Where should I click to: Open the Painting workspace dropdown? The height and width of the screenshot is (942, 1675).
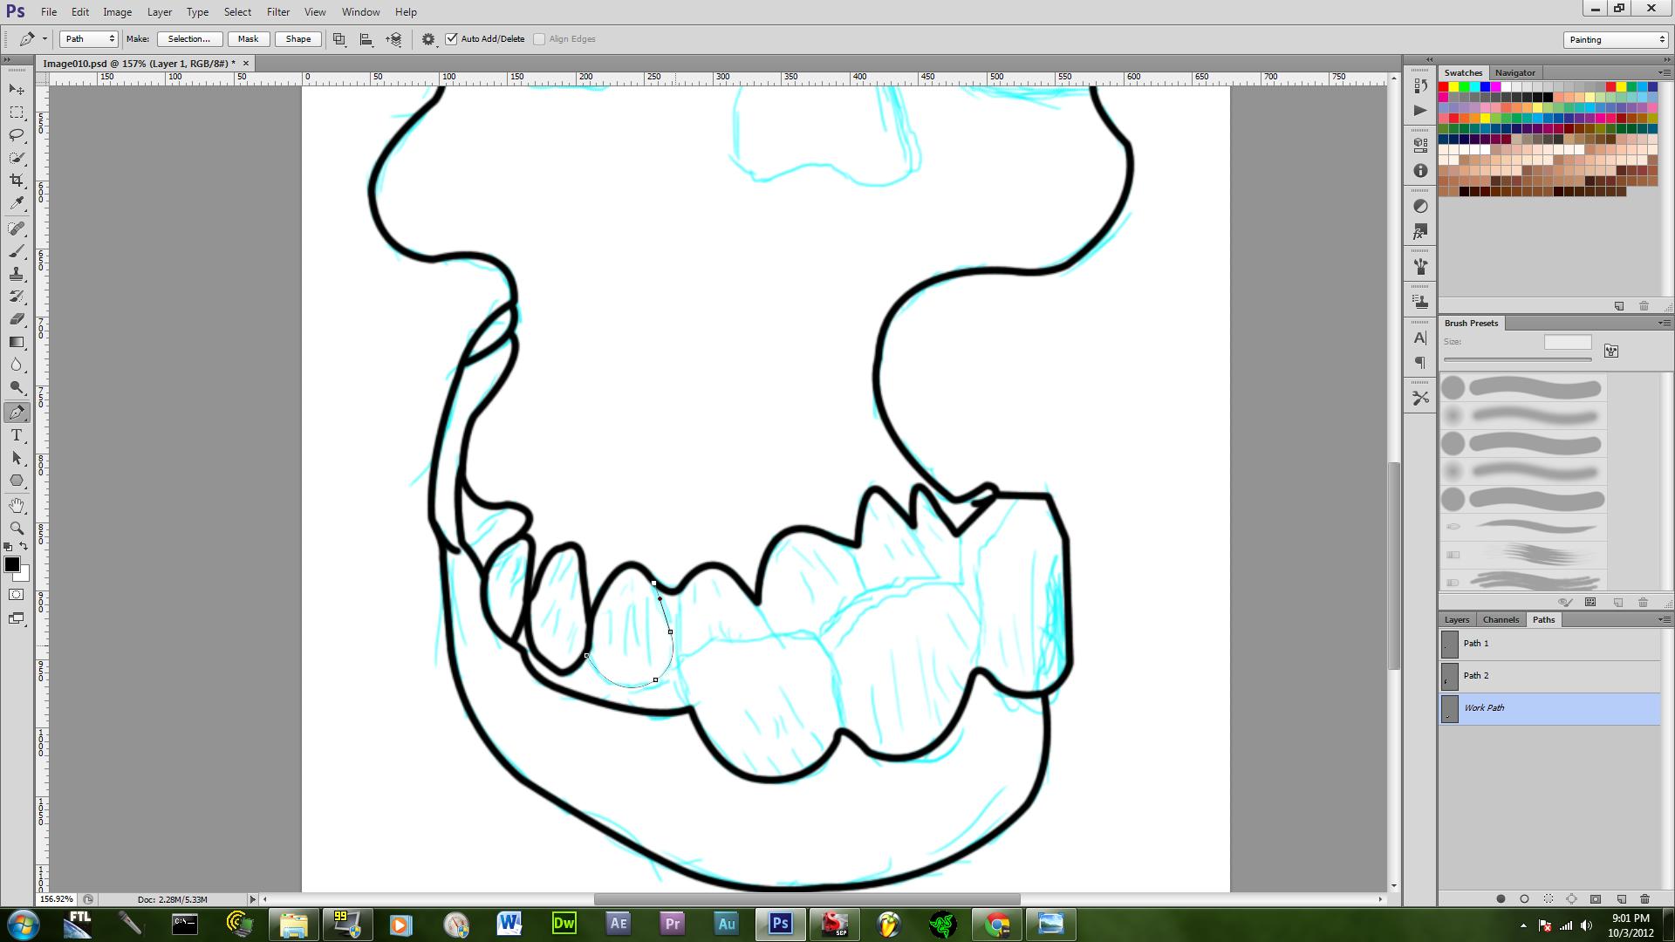coord(1616,39)
